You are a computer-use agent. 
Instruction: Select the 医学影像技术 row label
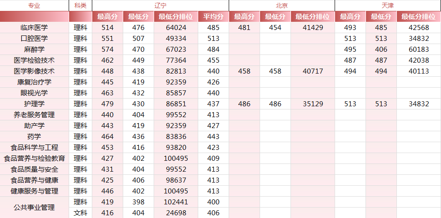[34, 71]
